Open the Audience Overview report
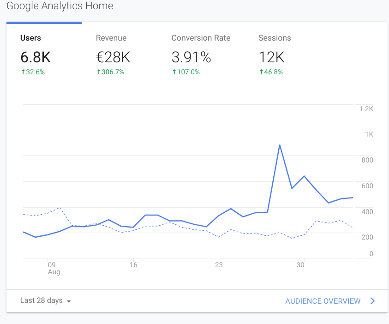This screenshot has height=324, width=389. (323, 301)
